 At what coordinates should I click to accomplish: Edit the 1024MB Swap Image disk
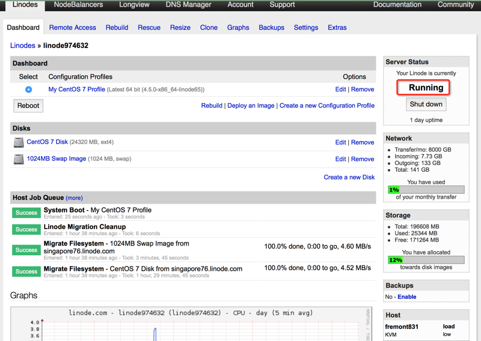coord(340,159)
